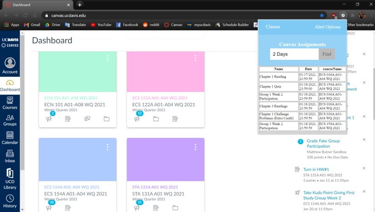The height and width of the screenshot is (212, 375).
Task: Open the Chrome extensions puzzle icon
Action: (352, 15)
